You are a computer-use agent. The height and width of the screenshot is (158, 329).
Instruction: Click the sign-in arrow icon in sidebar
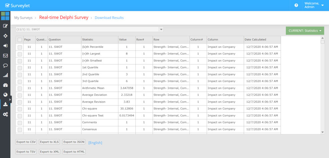tap(5, 46)
